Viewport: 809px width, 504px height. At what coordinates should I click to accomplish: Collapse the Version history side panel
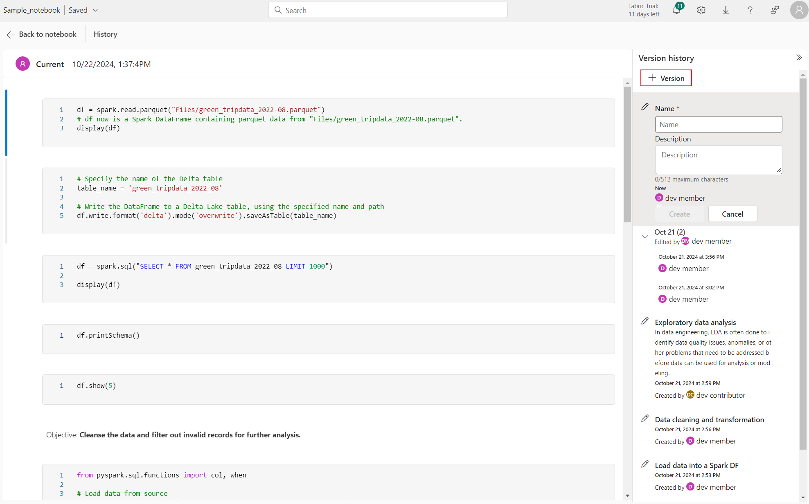pos(799,57)
